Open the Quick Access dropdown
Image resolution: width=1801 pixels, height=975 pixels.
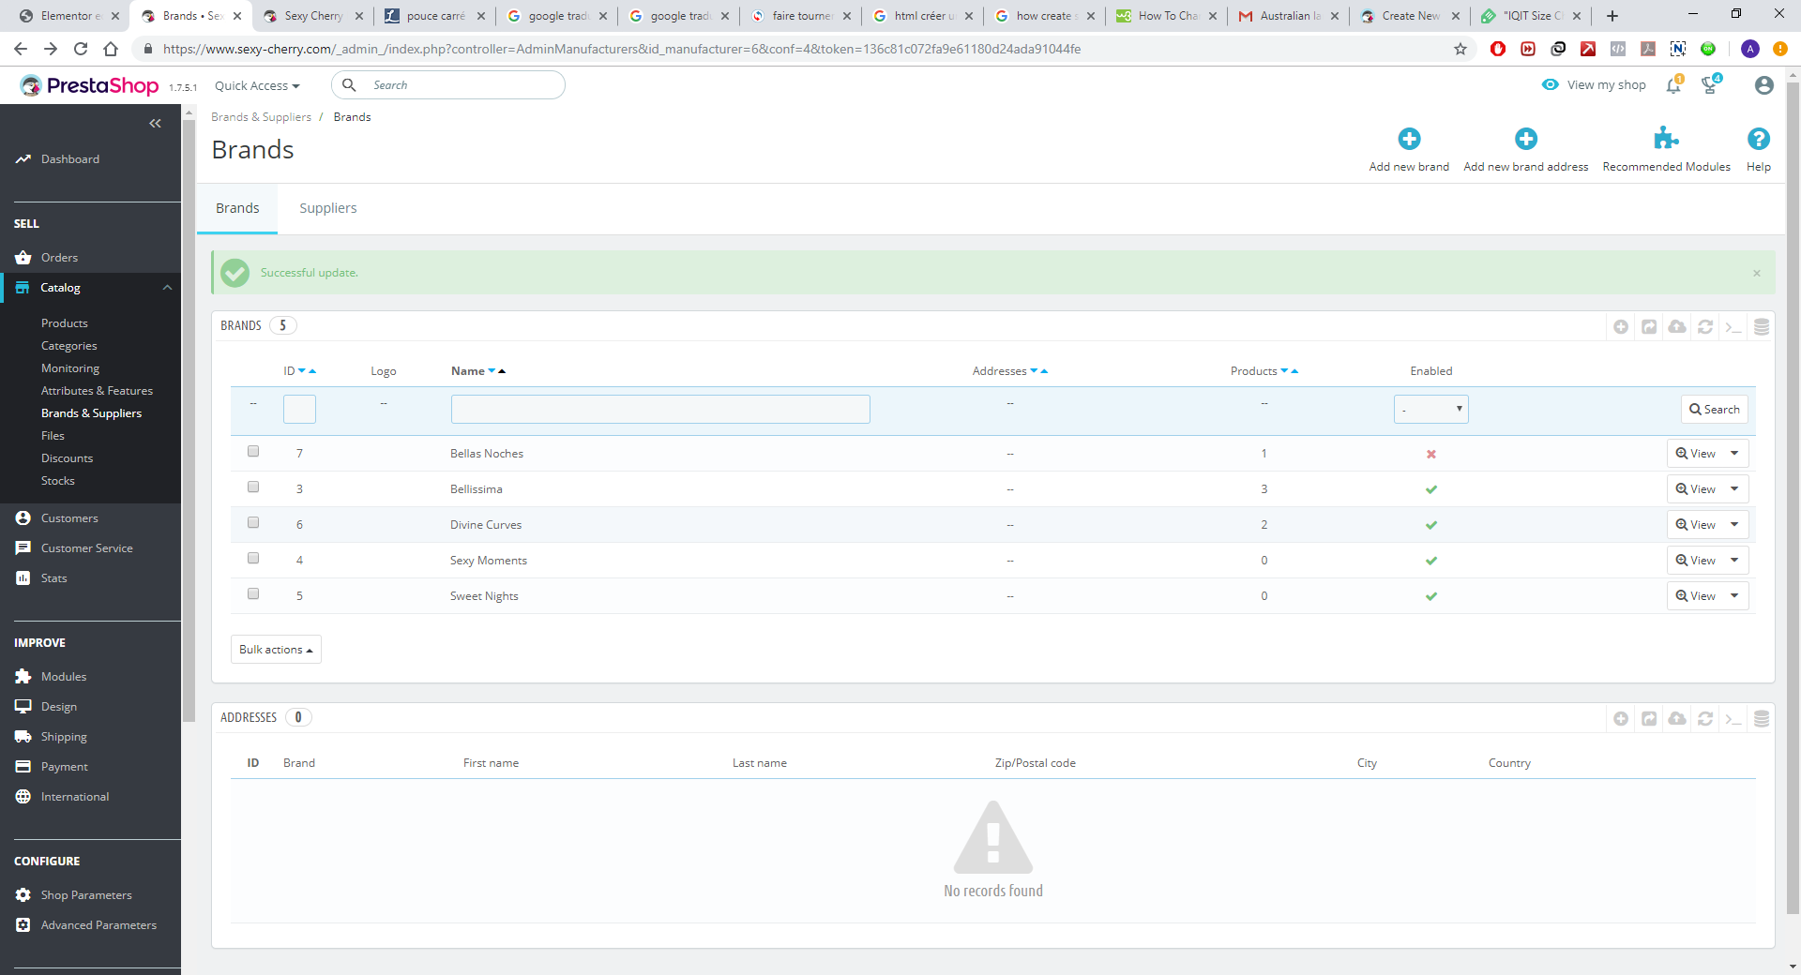point(257,85)
